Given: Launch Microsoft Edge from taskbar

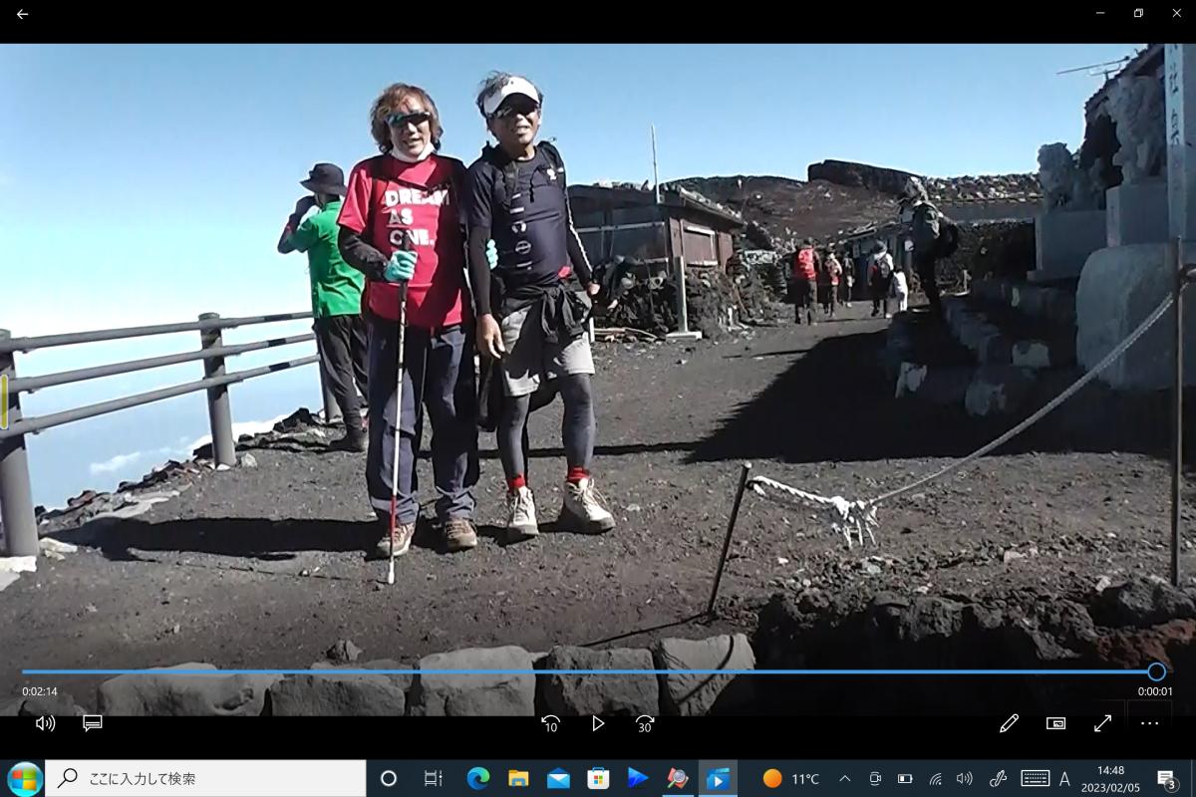Looking at the screenshot, I should tap(478, 778).
